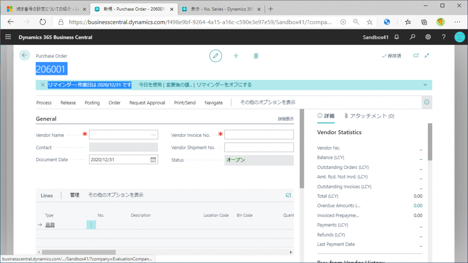Delete the purchase order with trash icon
Image resolution: width=468 pixels, height=263 pixels.
coord(256,56)
